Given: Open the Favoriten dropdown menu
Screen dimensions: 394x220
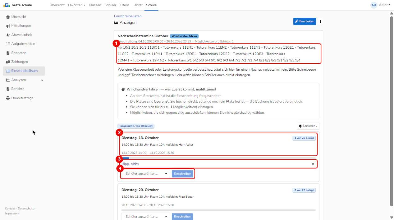Looking at the screenshot, I should click(77, 5).
